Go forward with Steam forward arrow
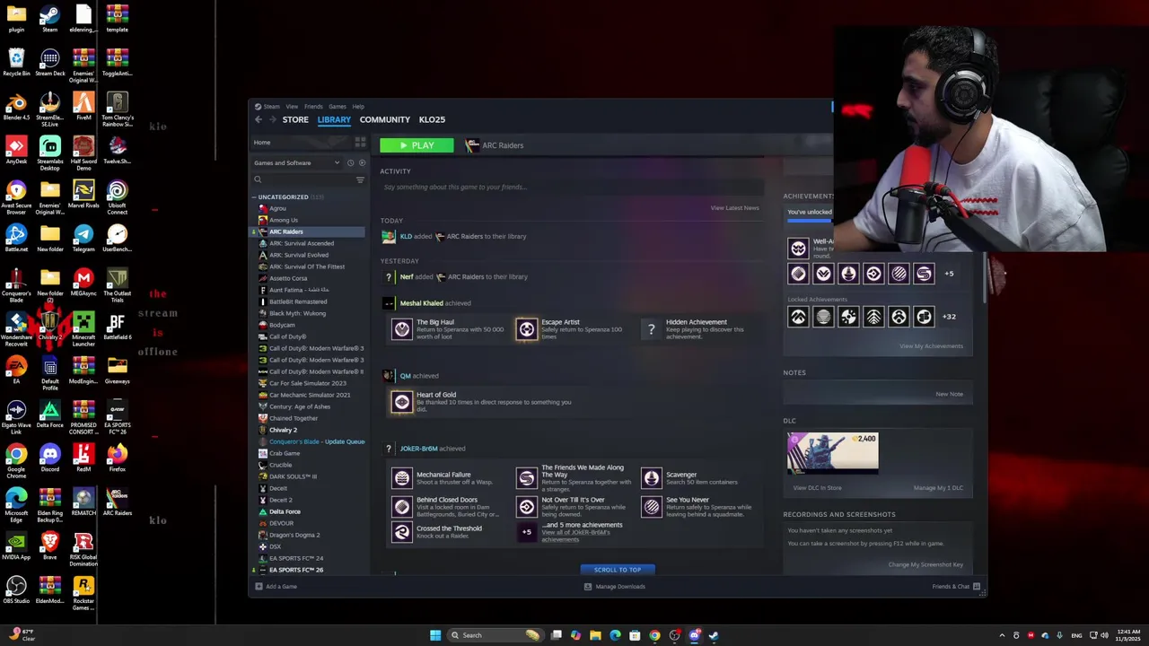 pyautogui.click(x=272, y=119)
